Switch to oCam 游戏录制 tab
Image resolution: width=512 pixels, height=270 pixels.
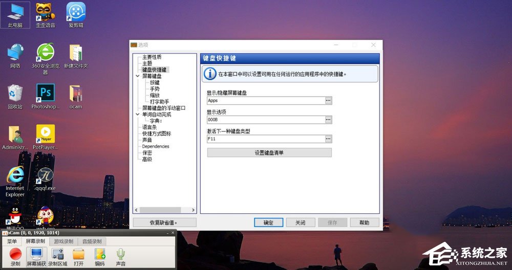click(x=63, y=242)
